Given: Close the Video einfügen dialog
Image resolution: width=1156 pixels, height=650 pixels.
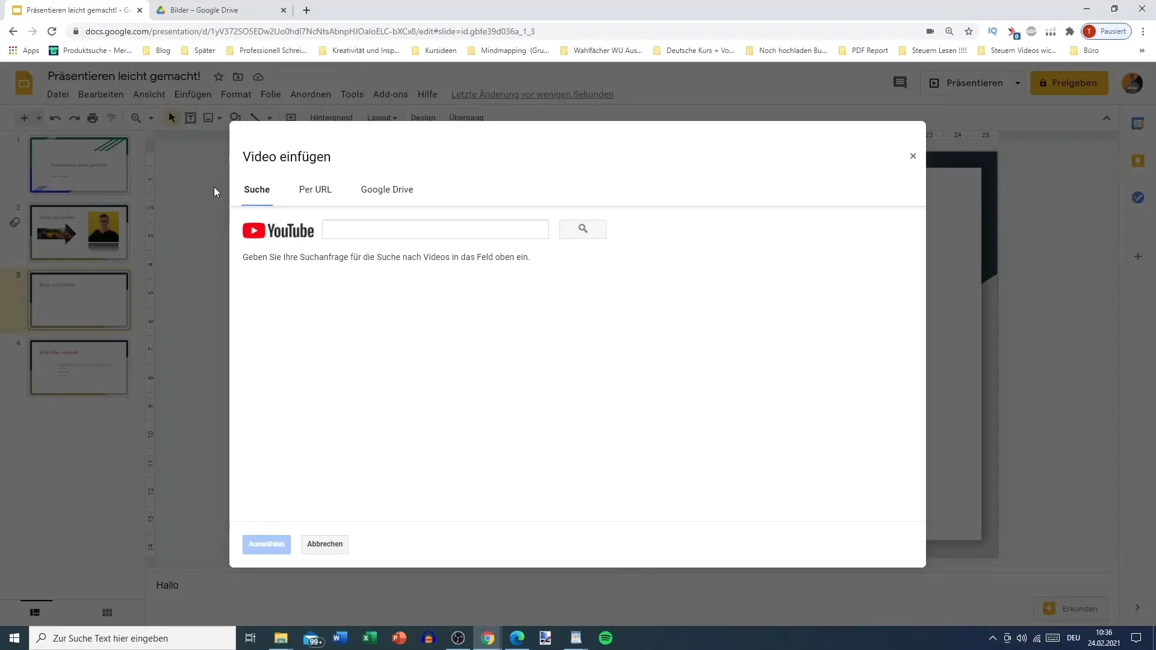Looking at the screenshot, I should tap(913, 156).
